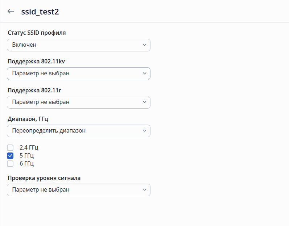This screenshot has width=289, height=226.
Task: Click the 6 ГГц label text
Action: [x=26, y=164]
